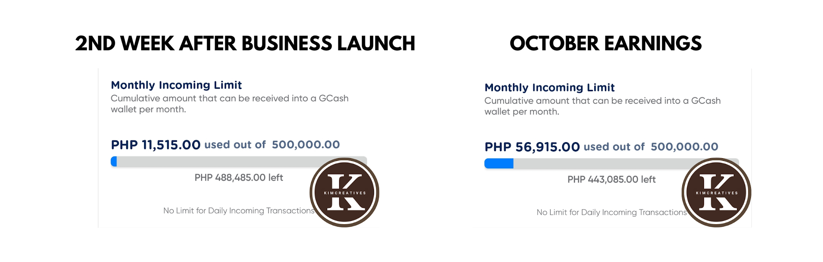Screen dimensions: 823x262
Task: Click the left 'Cumulative amount' description
Action: click(230, 104)
